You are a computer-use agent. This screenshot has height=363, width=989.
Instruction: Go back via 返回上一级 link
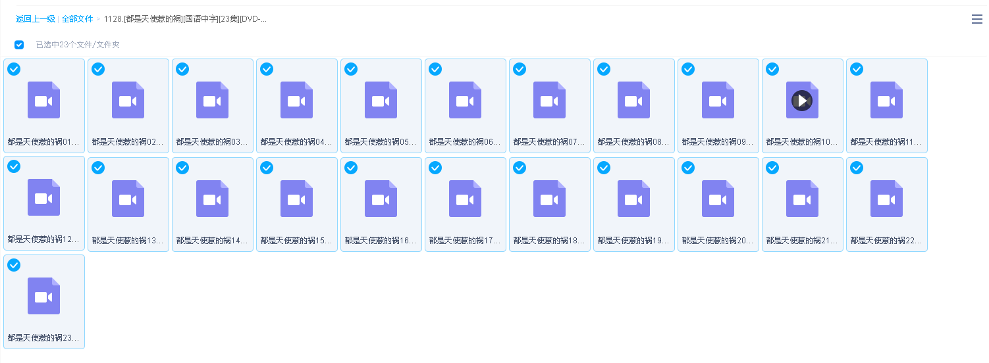(x=36, y=19)
